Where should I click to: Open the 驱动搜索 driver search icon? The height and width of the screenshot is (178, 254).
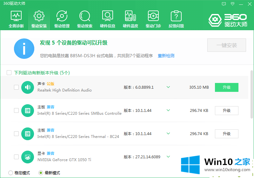point(85,16)
